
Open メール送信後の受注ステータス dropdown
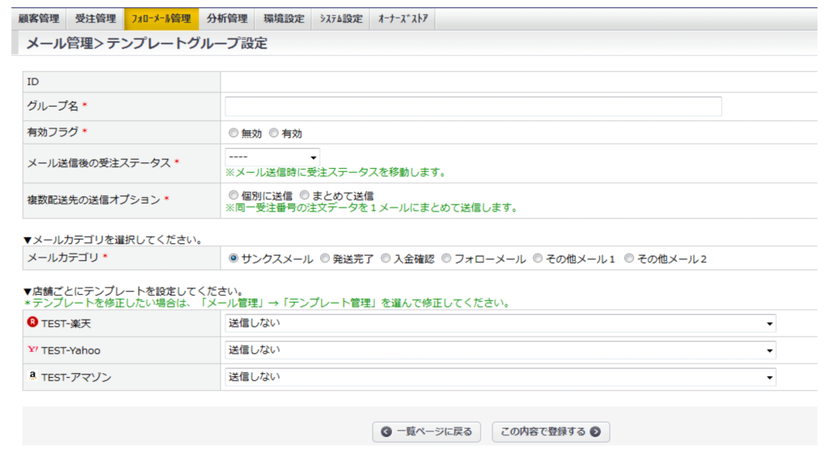click(272, 157)
